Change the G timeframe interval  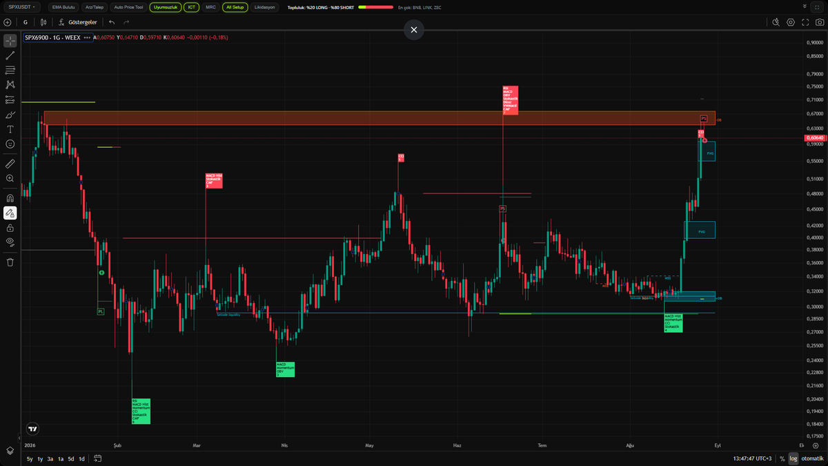pos(26,22)
